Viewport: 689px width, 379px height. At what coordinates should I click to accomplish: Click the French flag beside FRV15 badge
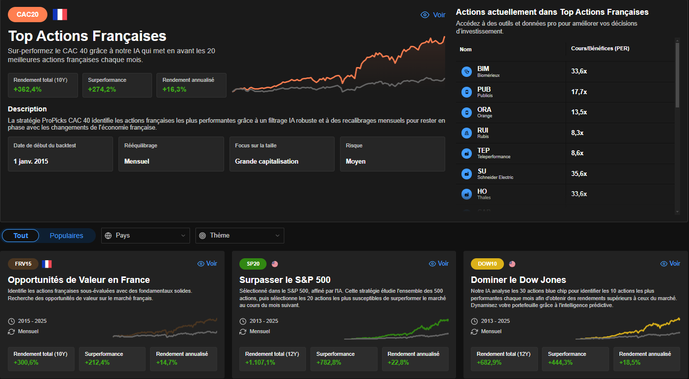click(x=47, y=264)
